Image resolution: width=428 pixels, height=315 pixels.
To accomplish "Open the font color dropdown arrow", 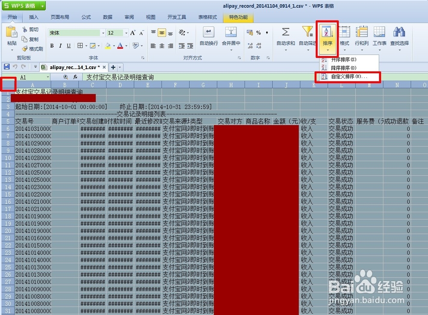I will point(126,46).
